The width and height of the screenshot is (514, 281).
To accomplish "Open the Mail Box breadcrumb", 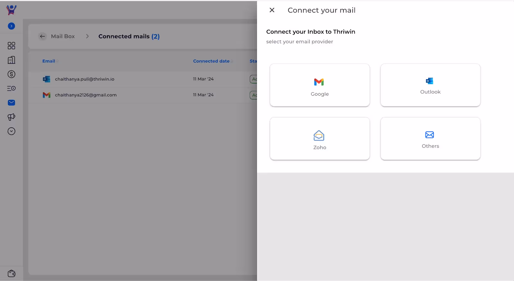I will (63, 36).
